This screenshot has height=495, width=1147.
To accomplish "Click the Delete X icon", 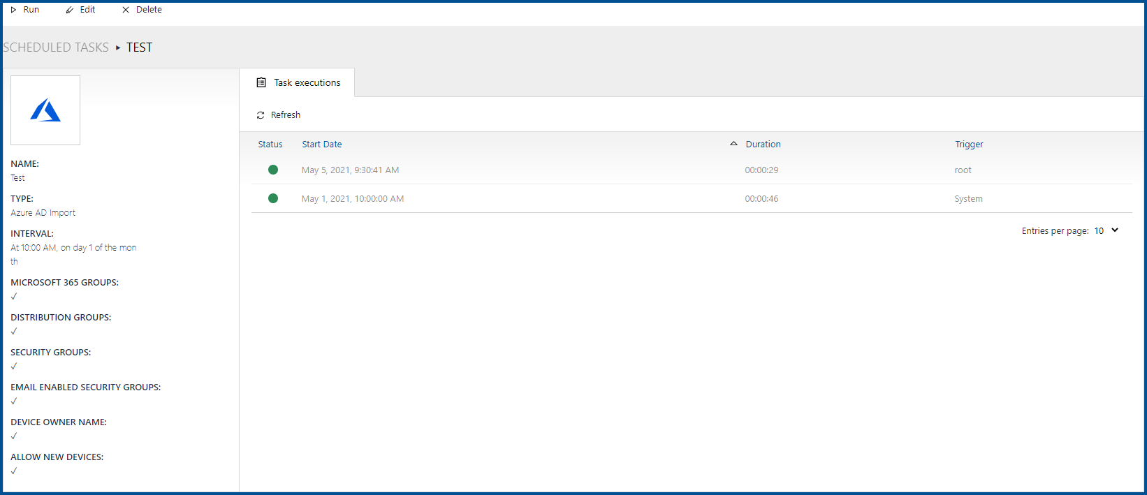I will coord(126,10).
